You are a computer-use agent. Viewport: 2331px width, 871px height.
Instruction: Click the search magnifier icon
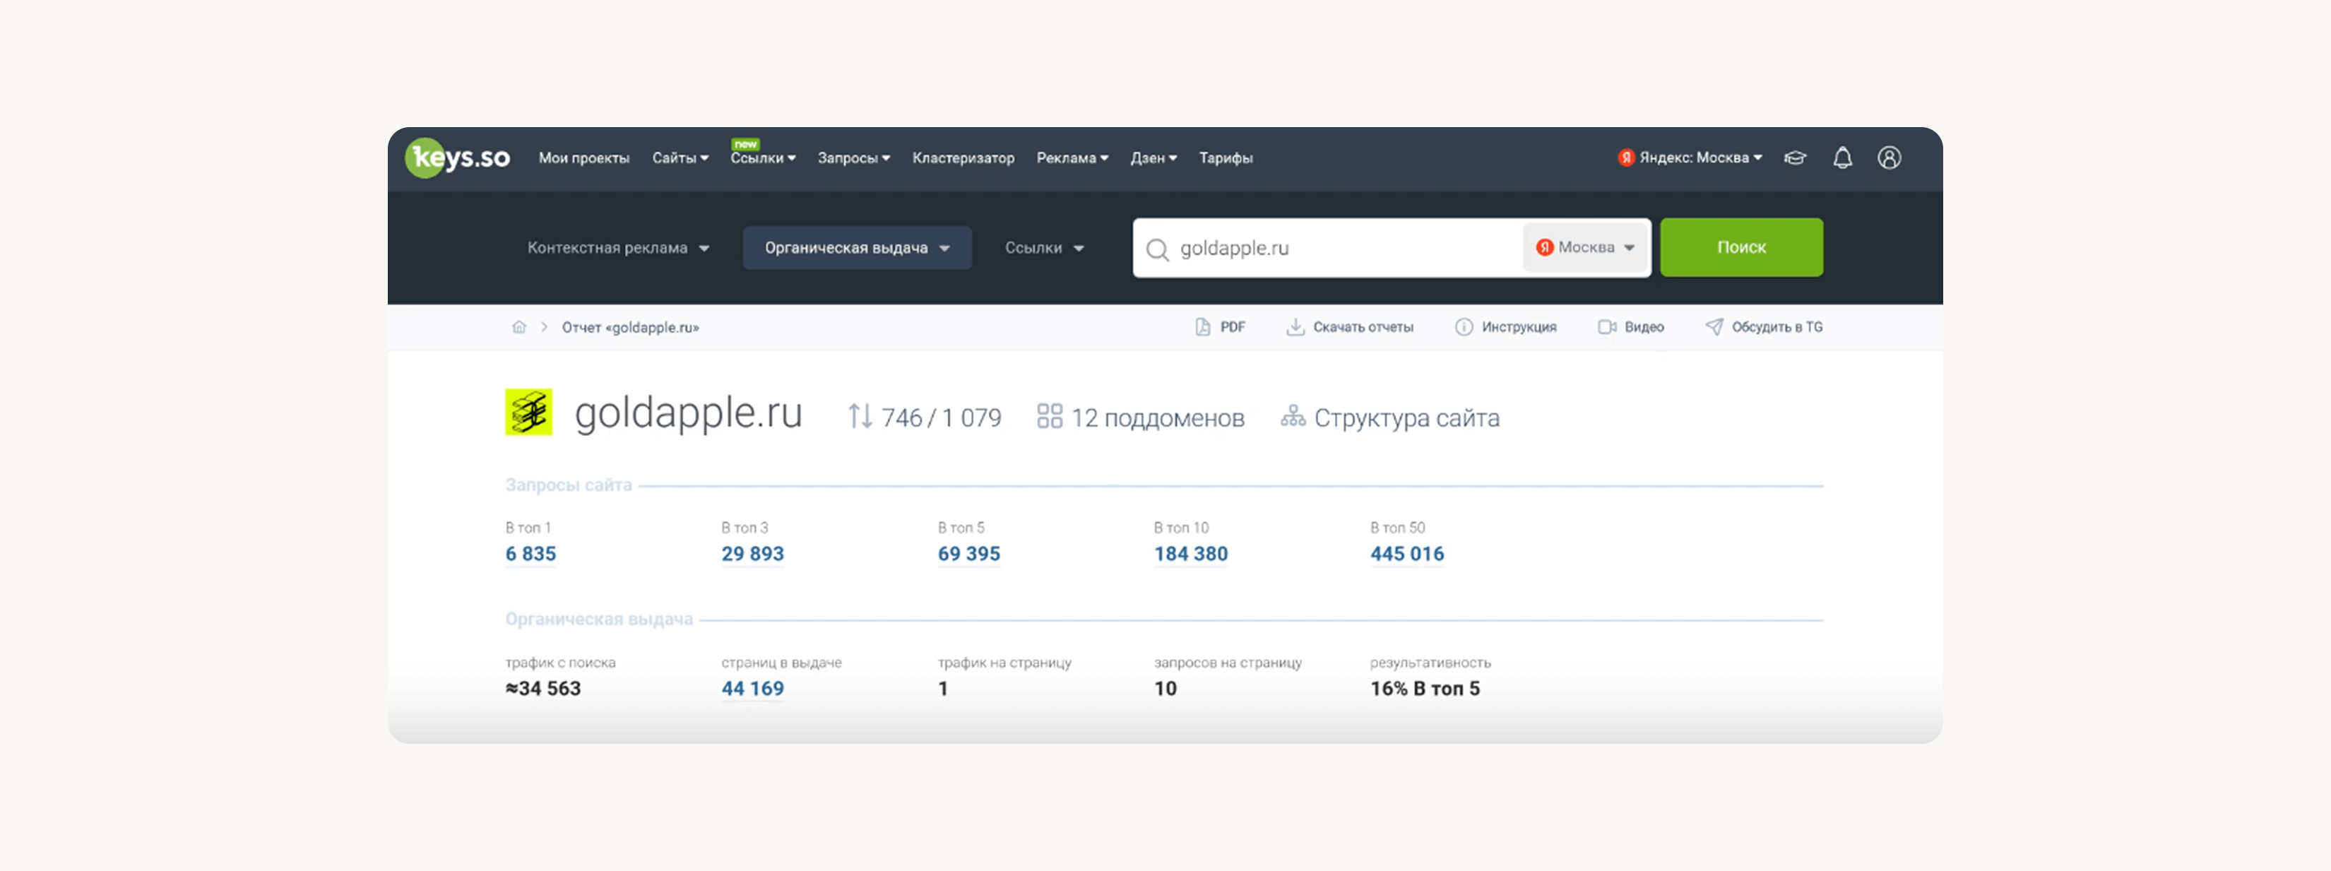(1157, 249)
